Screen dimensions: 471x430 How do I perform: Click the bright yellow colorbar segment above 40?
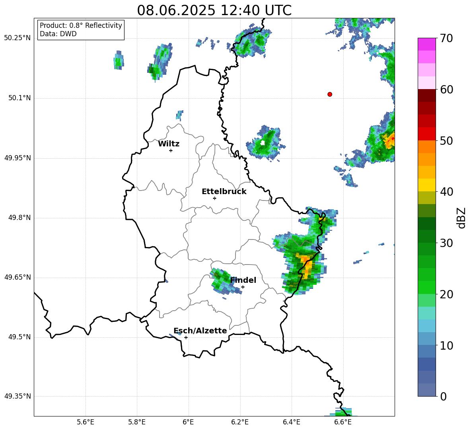(426, 185)
